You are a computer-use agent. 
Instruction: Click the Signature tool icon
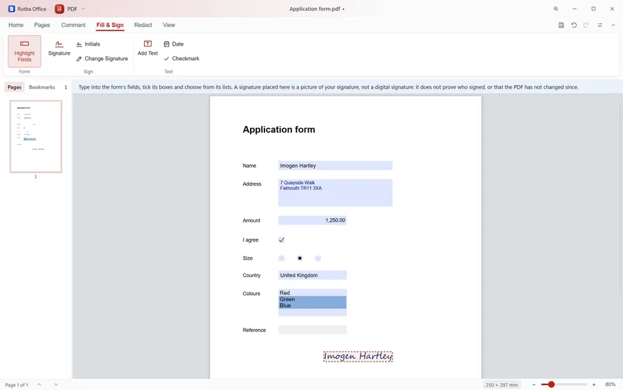pyautogui.click(x=59, y=44)
